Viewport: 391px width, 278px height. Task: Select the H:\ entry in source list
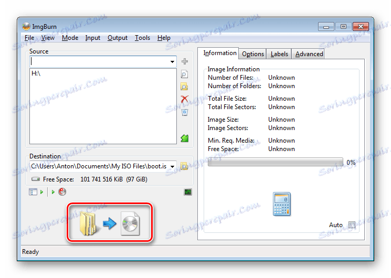pyautogui.click(x=36, y=73)
